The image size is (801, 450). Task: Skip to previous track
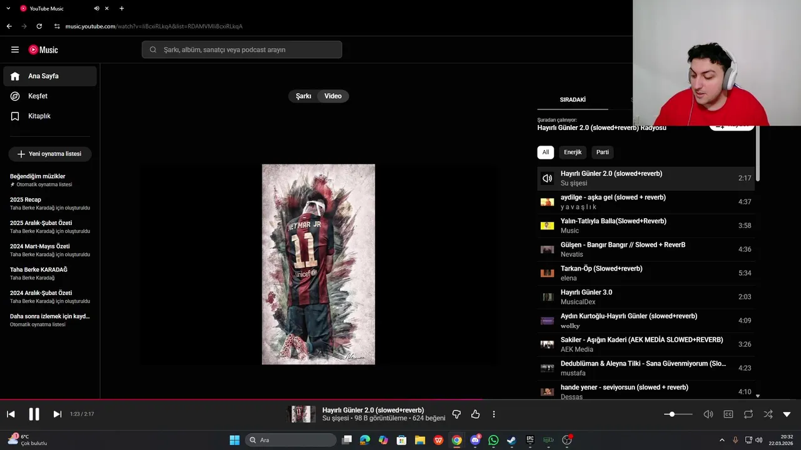point(11,414)
